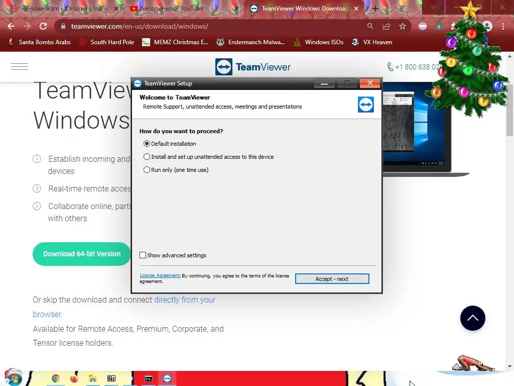The height and width of the screenshot is (386, 514).
Task: Go back in browser history
Action: (x=11, y=26)
